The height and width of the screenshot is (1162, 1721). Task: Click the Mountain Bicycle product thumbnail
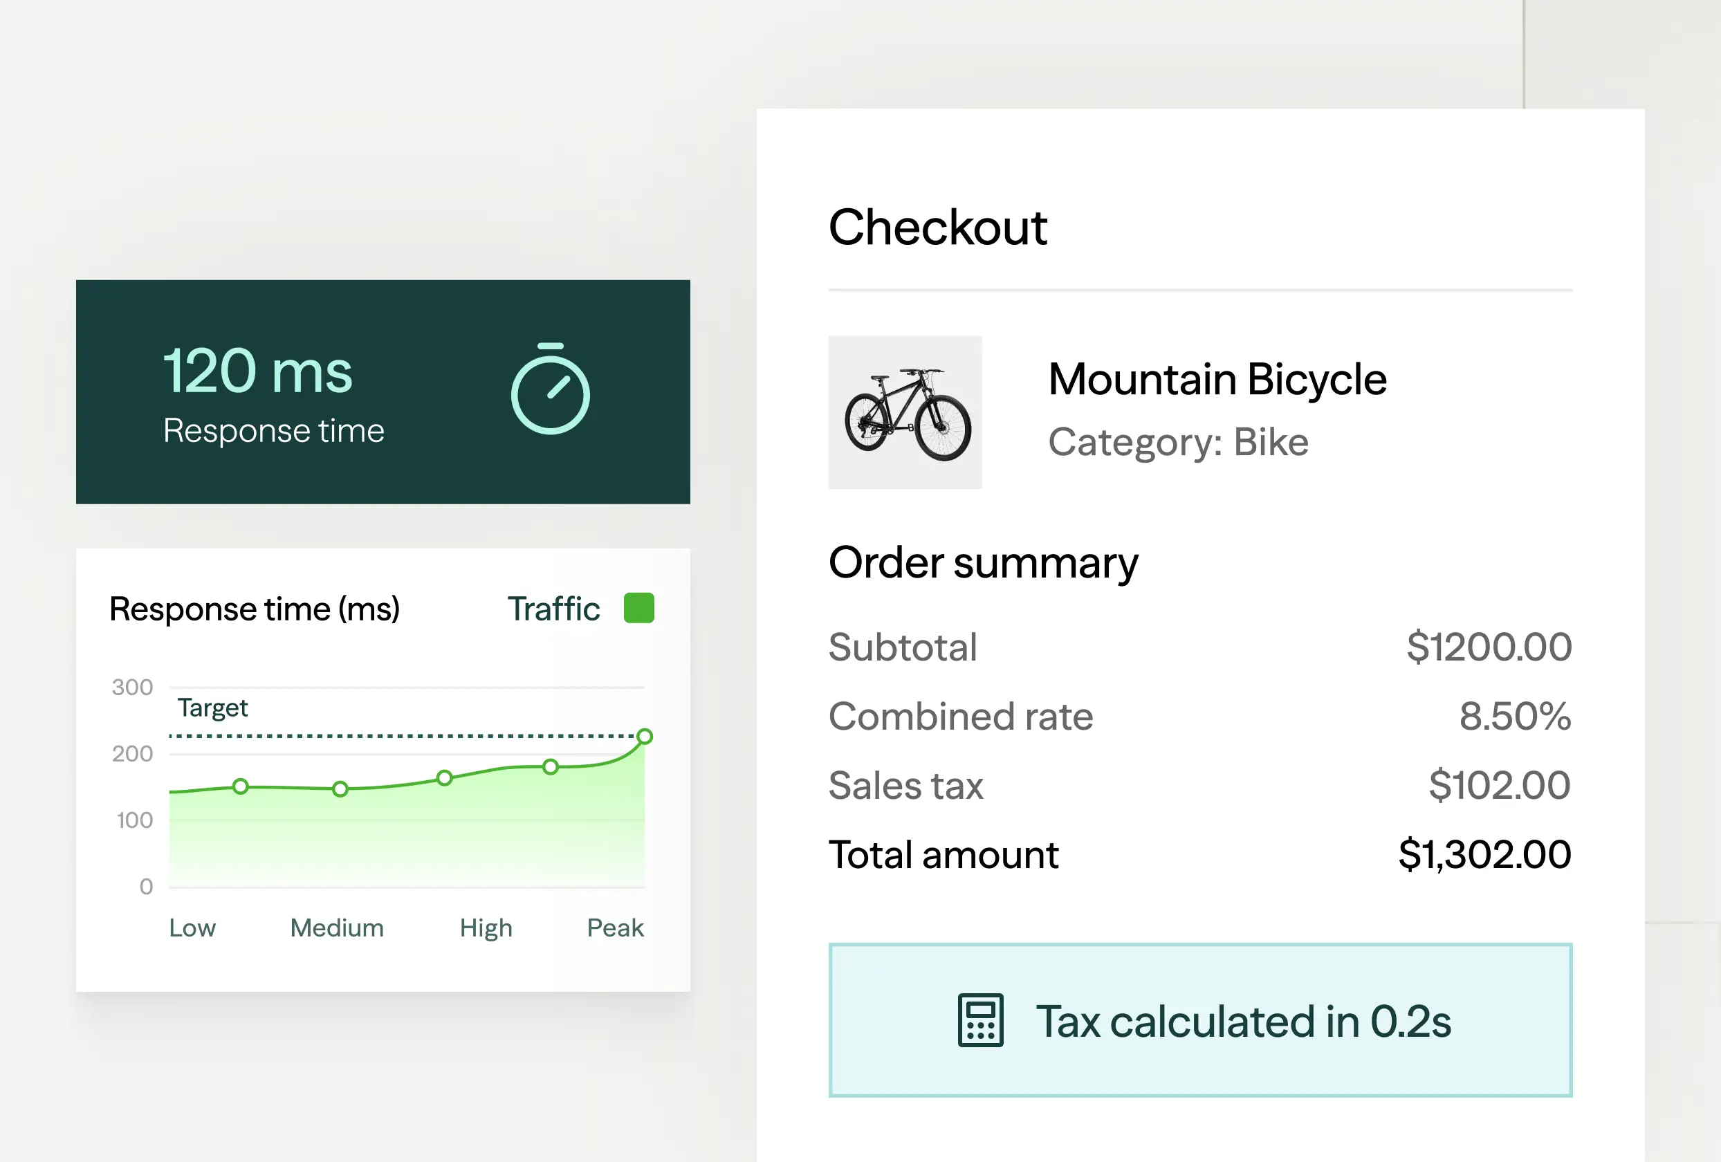[905, 412]
